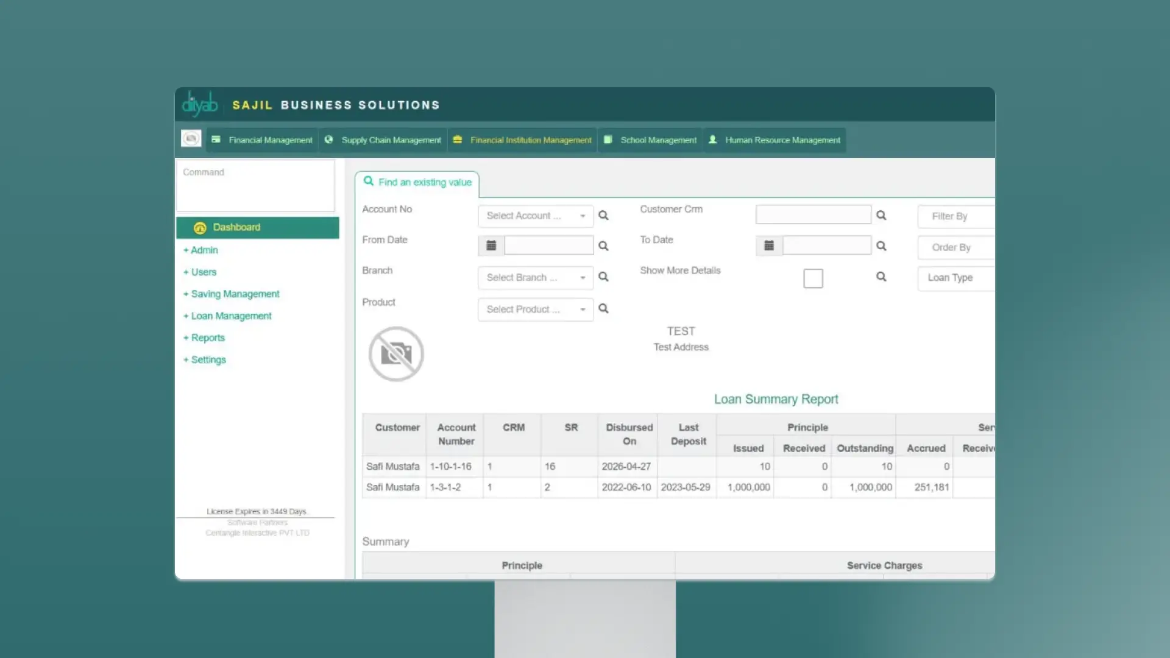Screen dimensions: 1170x658
Task: Click magnifier icon next to From Date
Action: pos(603,246)
